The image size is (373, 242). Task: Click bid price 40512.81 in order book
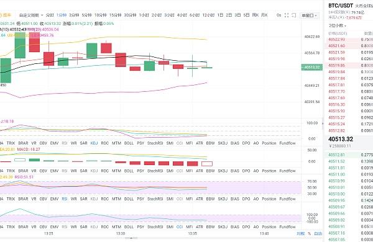336,155
